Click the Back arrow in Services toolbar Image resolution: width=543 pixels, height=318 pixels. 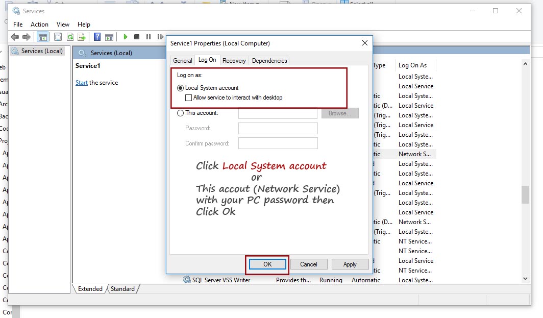tap(14, 37)
